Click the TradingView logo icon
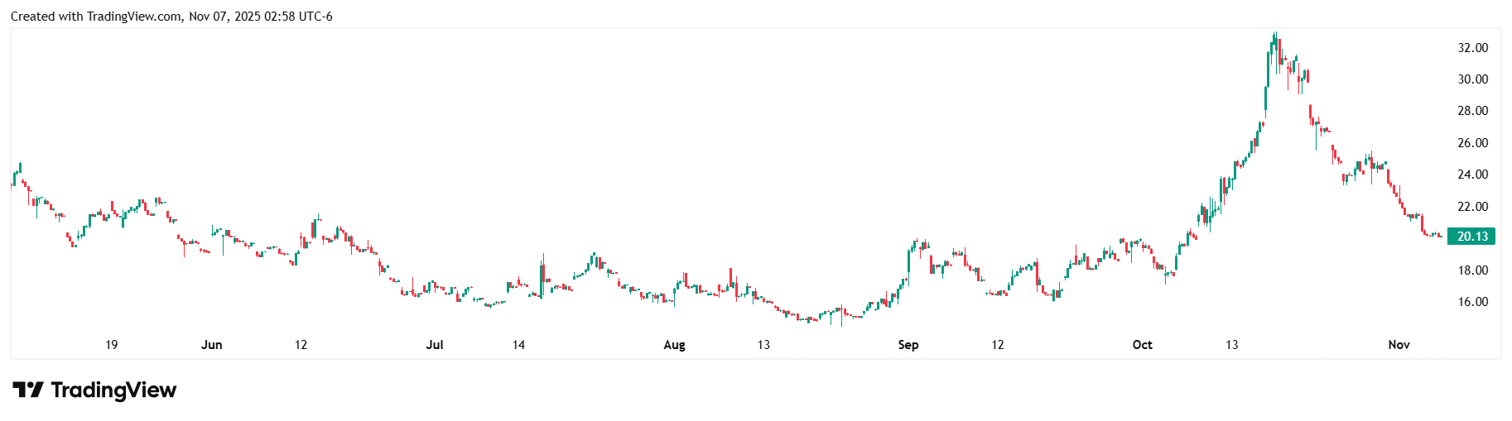Screen dimensions: 1512x421 tap(27, 390)
